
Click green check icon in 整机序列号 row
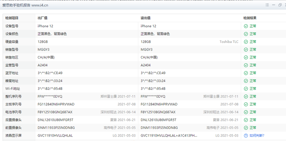click(x=246, y=96)
